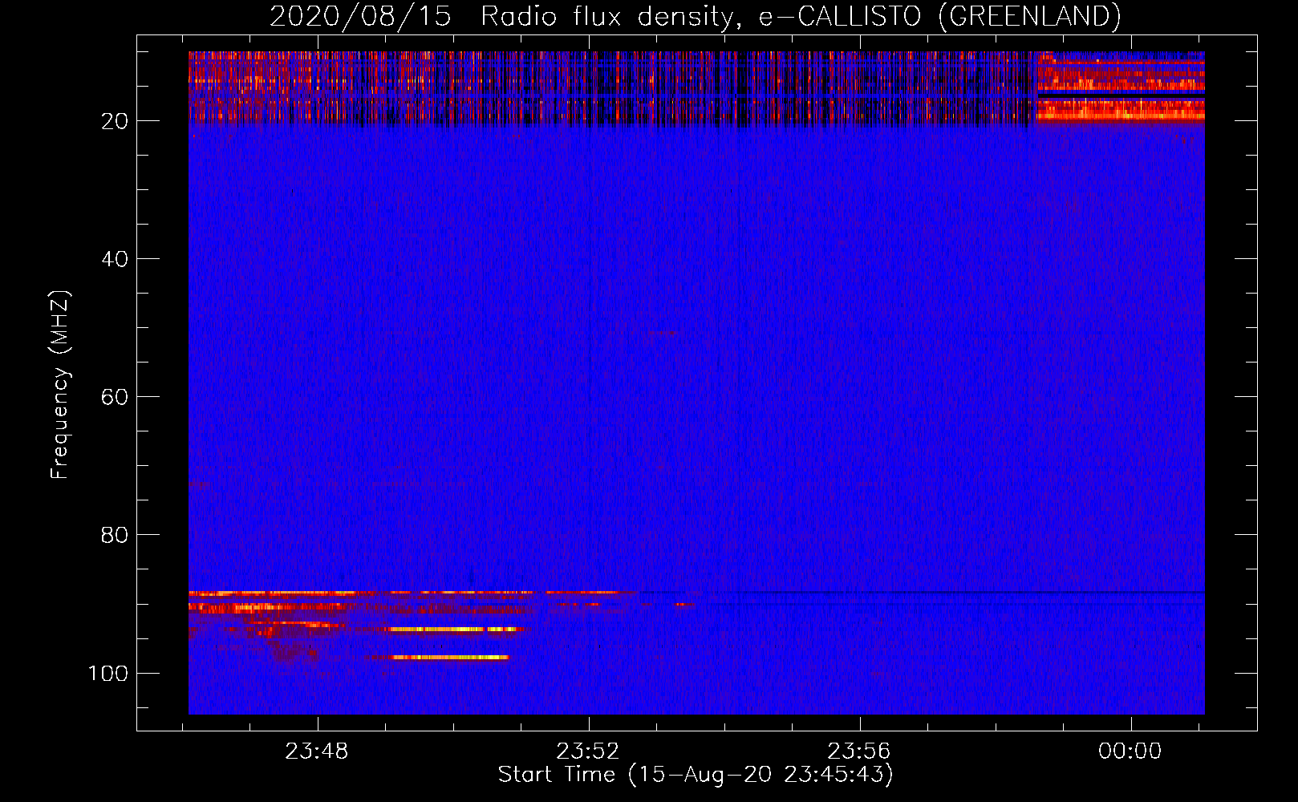Click the "Frequency (MHZ)" y-axis label
The height and width of the screenshot is (802, 1298).
pos(60,385)
